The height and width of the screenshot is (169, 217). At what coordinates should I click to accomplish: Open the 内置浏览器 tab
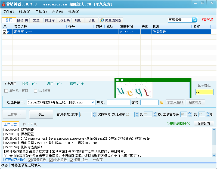[111, 20]
